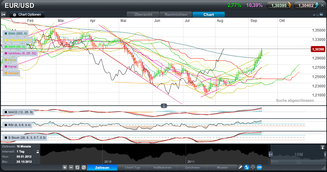327x172 pixels.
Task: Toggle the S Stoch (28, 8, 3, 0.7, 0.3) label
Action: (x=25, y=138)
